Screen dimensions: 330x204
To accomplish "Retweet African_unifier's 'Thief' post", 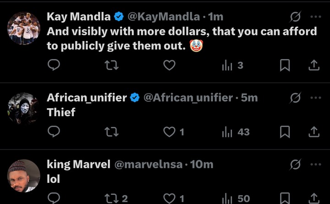I will pos(111,132).
